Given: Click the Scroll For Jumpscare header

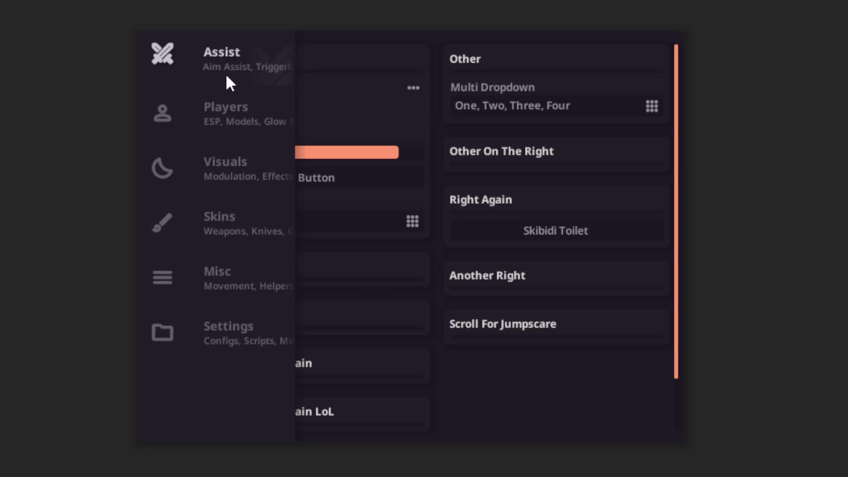Looking at the screenshot, I should pos(503,324).
